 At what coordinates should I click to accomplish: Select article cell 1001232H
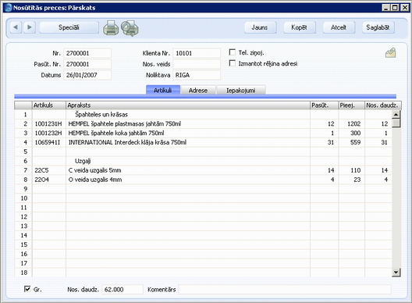(x=48, y=133)
